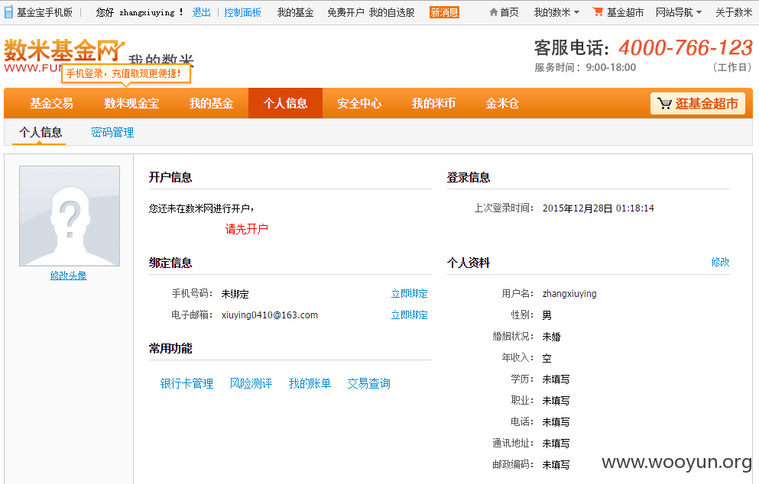The width and height of the screenshot is (759, 484).
Task: Select the 个人信息 orange navigation tab
Action: (285, 103)
